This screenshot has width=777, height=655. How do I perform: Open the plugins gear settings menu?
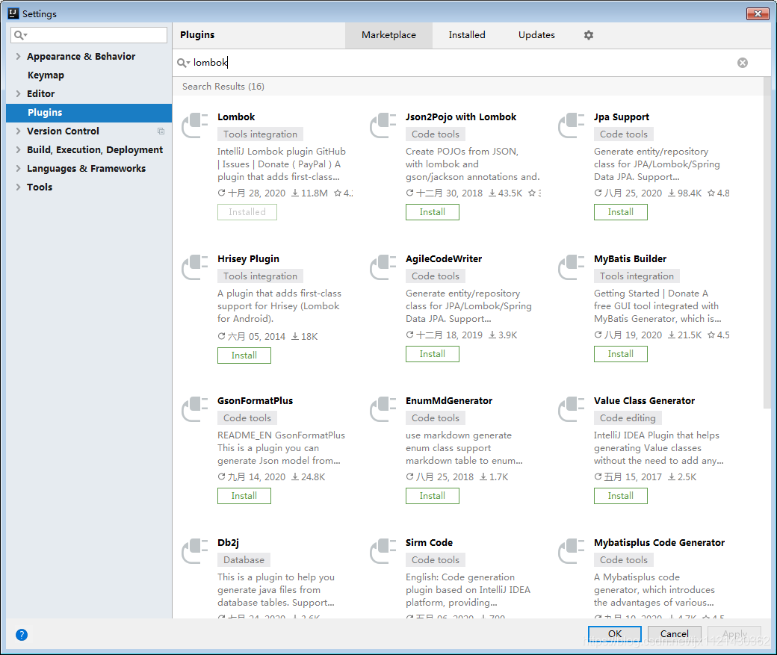(x=588, y=35)
